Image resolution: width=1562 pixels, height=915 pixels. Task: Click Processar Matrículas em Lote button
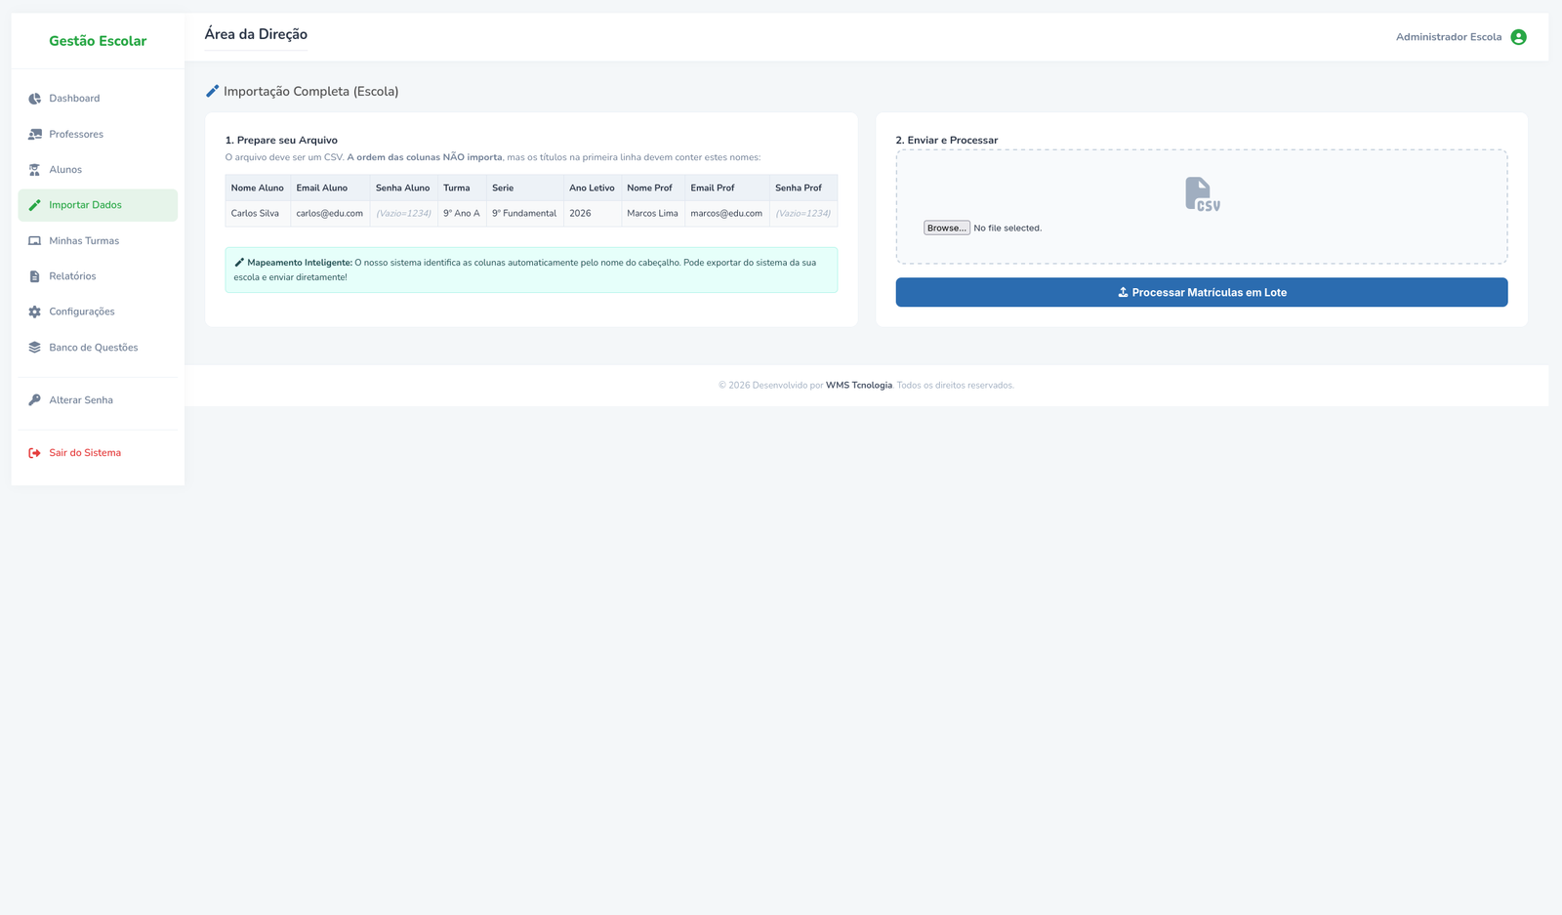tap(1201, 292)
